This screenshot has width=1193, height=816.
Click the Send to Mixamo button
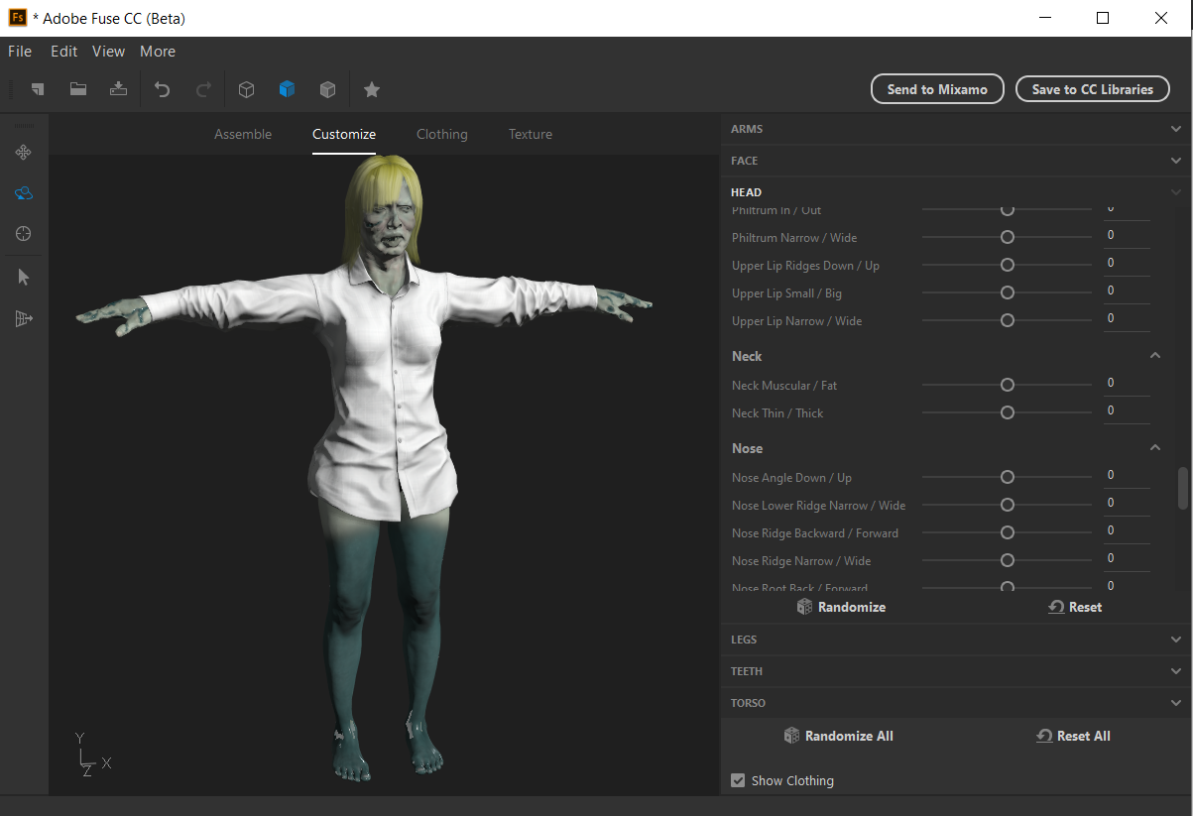coord(937,89)
